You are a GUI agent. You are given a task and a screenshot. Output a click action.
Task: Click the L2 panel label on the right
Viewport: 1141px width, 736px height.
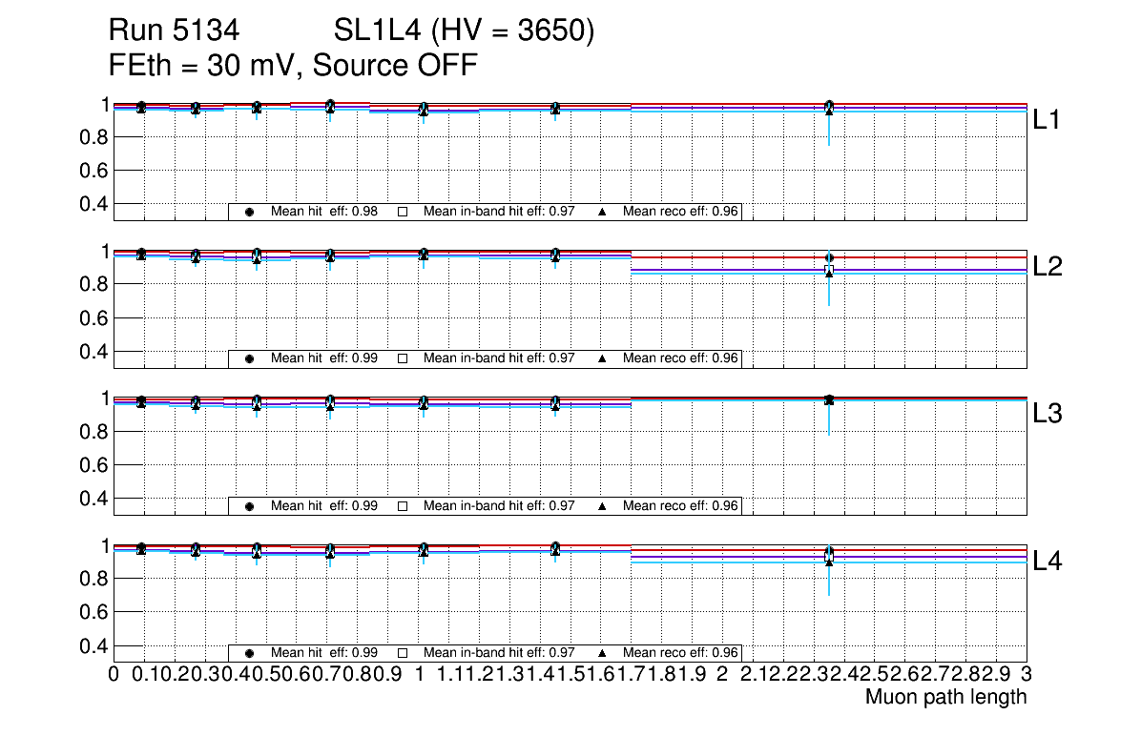tap(1048, 267)
